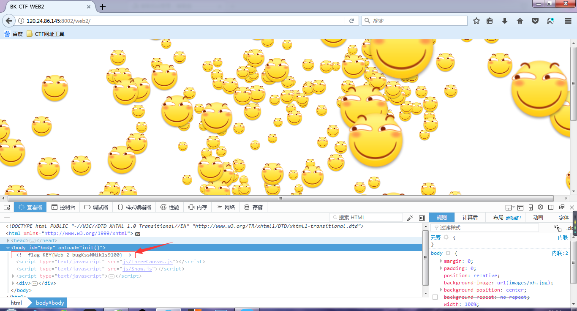Switch to the 查看器 inspector tab
The width and height of the screenshot is (577, 311).
(x=30, y=207)
